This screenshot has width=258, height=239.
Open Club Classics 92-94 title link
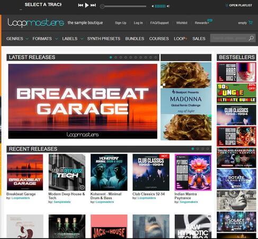point(148,194)
